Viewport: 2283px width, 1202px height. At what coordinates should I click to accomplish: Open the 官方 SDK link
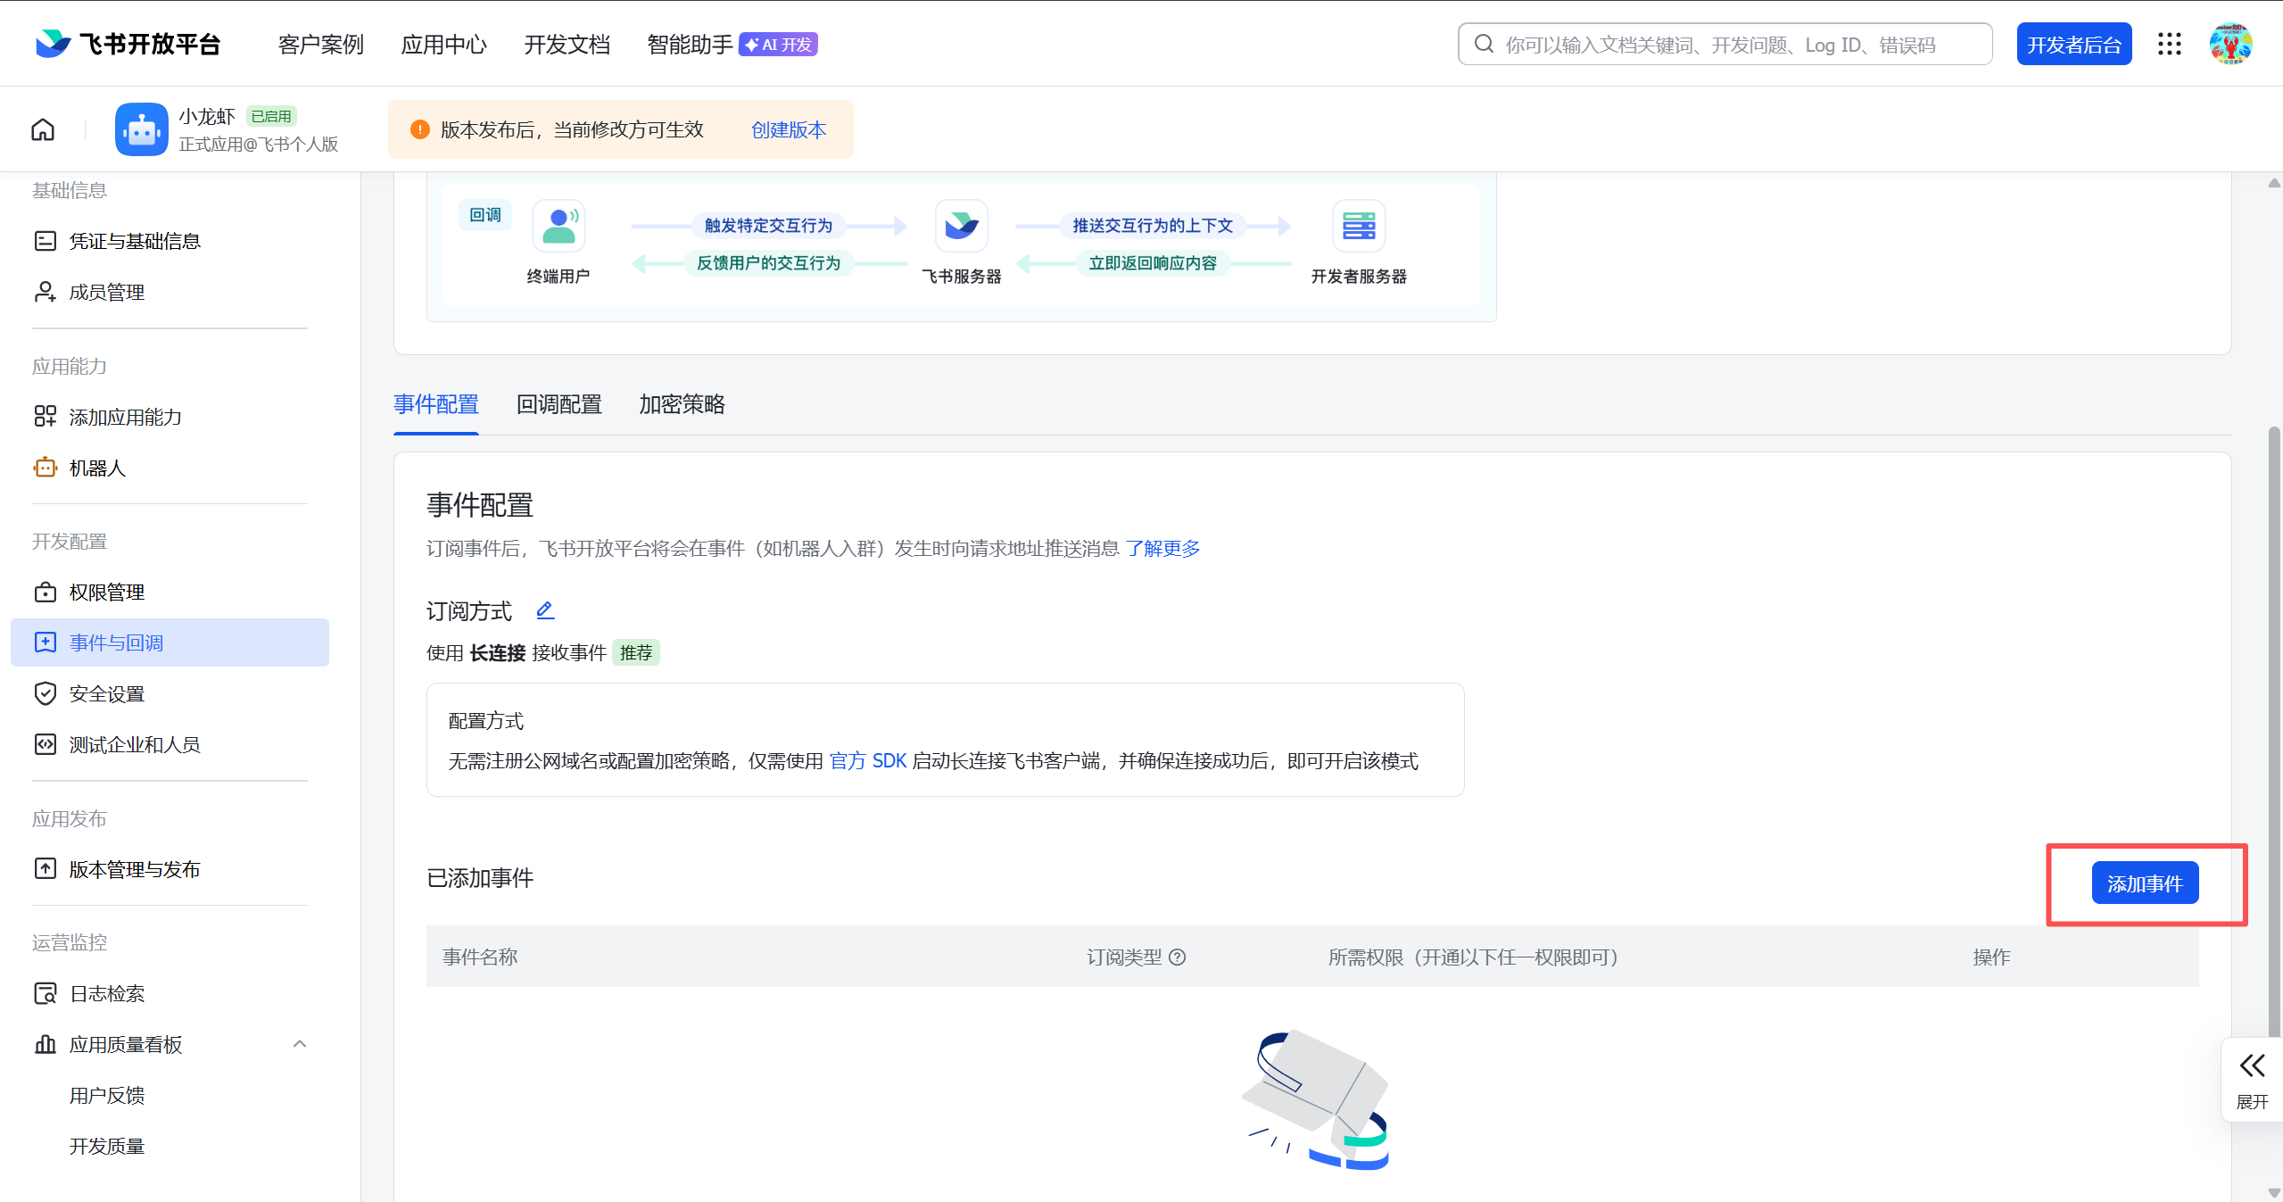click(x=867, y=760)
